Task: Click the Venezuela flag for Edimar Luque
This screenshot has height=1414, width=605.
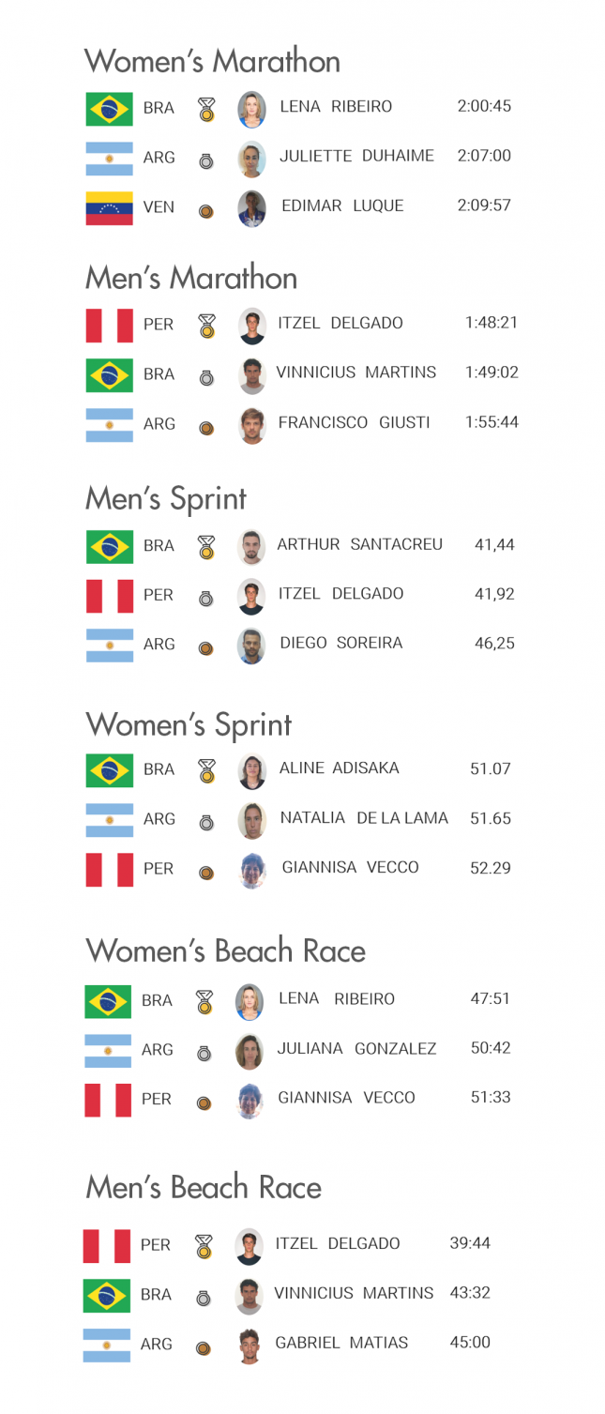Action: tap(109, 208)
